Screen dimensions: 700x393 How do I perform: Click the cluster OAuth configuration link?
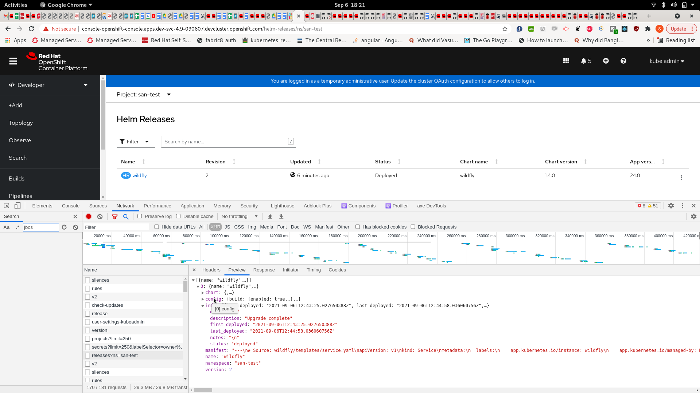(448, 81)
